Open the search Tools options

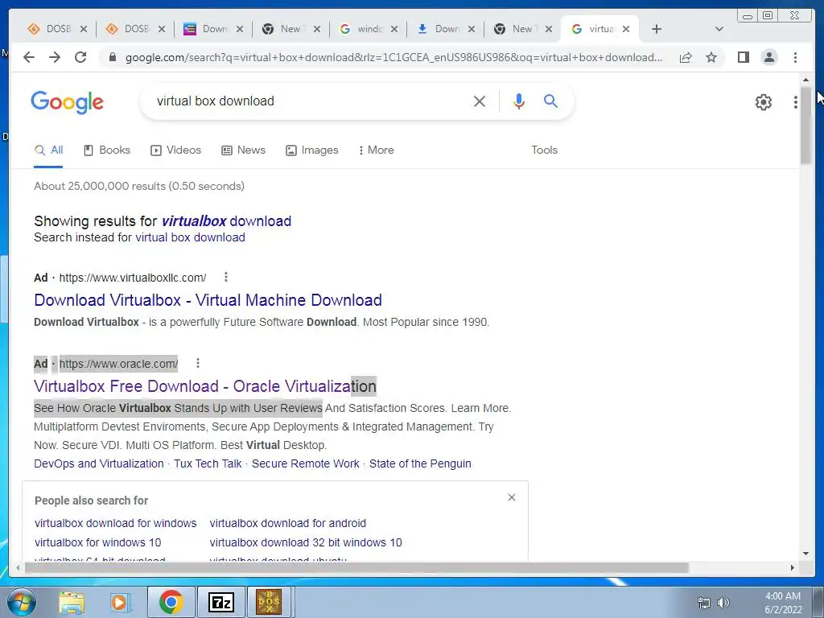[544, 150]
